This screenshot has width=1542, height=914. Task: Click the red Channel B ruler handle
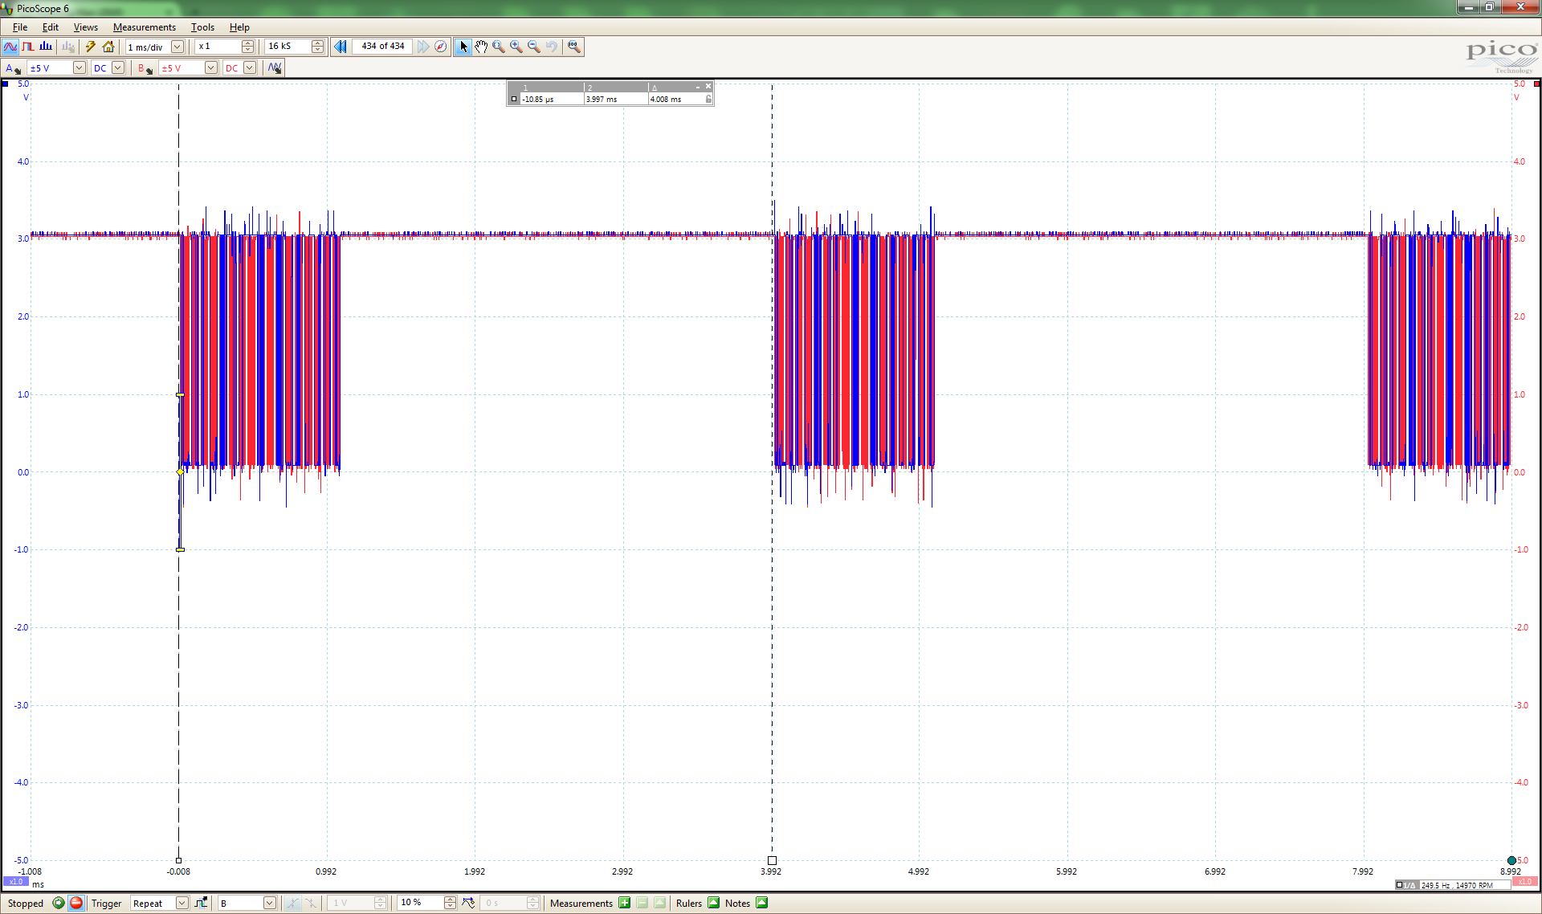pyautogui.click(x=1537, y=84)
